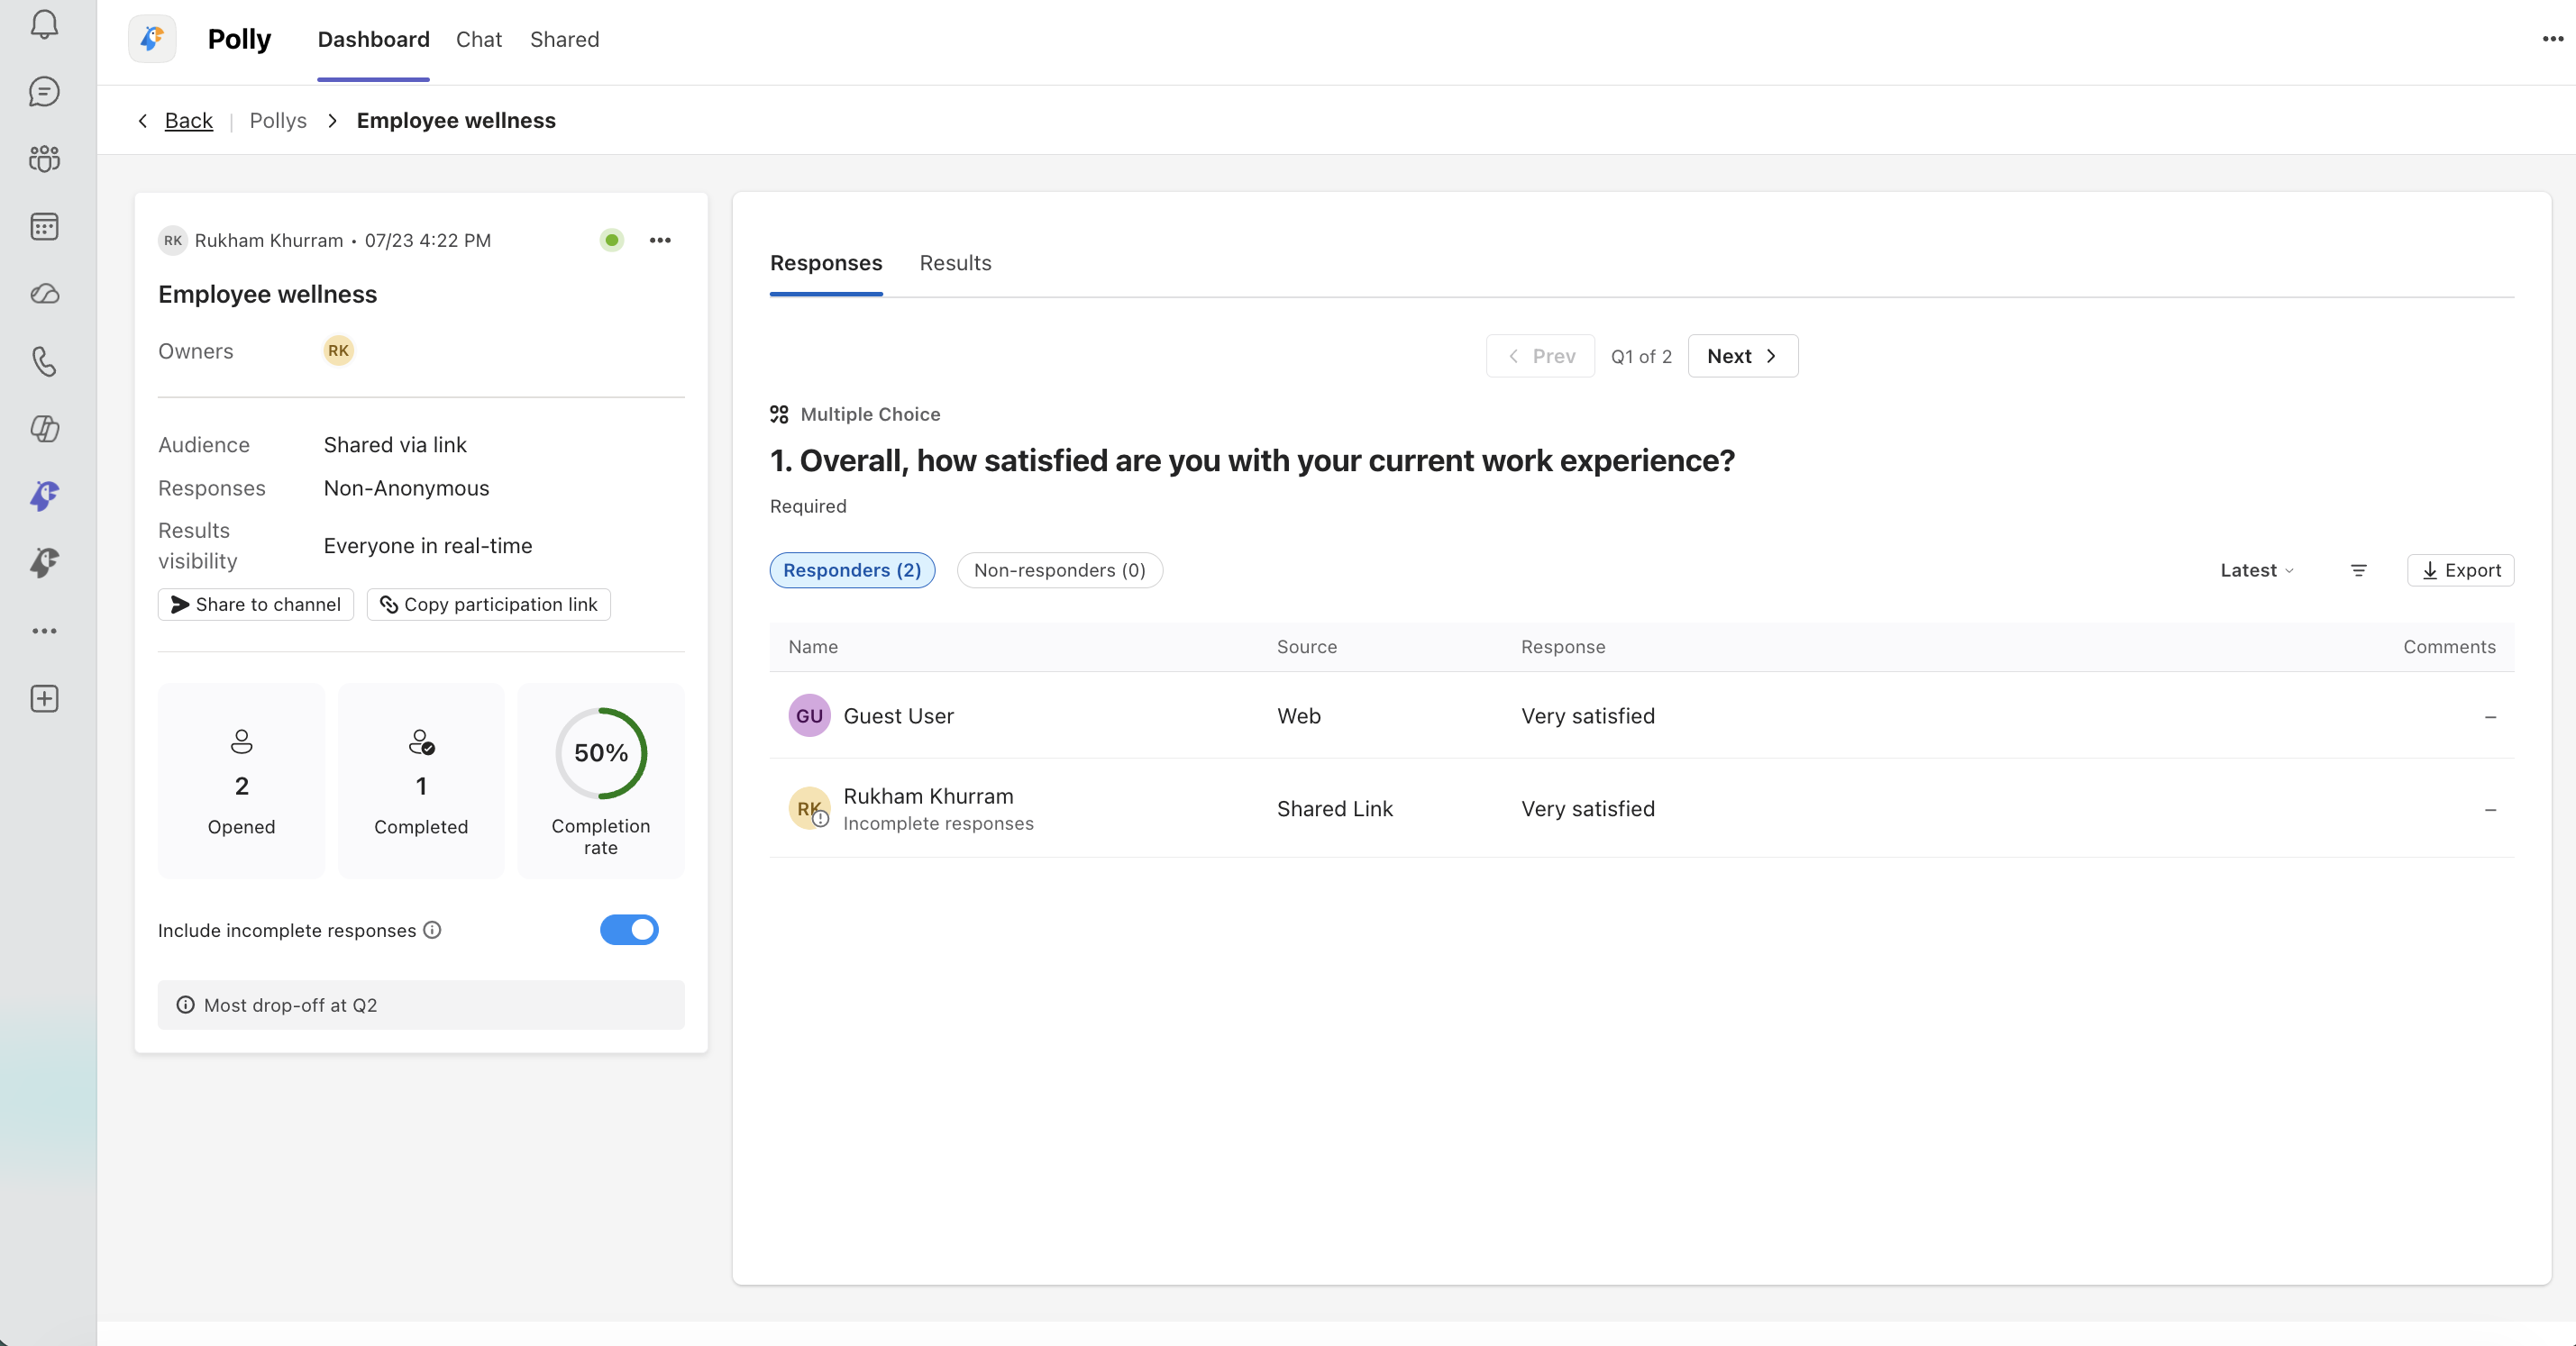2576x1346 pixels.
Task: Click the Web source cell
Action: click(x=1298, y=715)
